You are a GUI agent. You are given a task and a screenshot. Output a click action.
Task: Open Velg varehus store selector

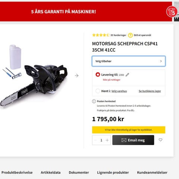tap(119, 91)
